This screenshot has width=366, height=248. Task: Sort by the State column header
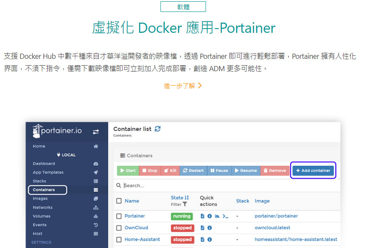coord(177,198)
